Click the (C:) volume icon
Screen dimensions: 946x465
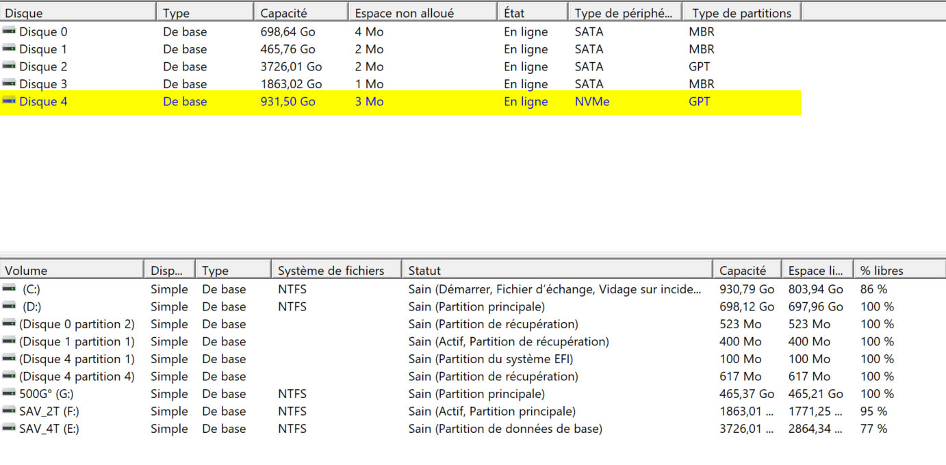click(x=9, y=289)
